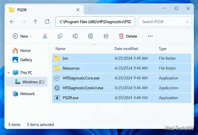Close the File Explorer window
Image resolution: width=198 pixels, height=135 pixels.
(x=188, y=8)
